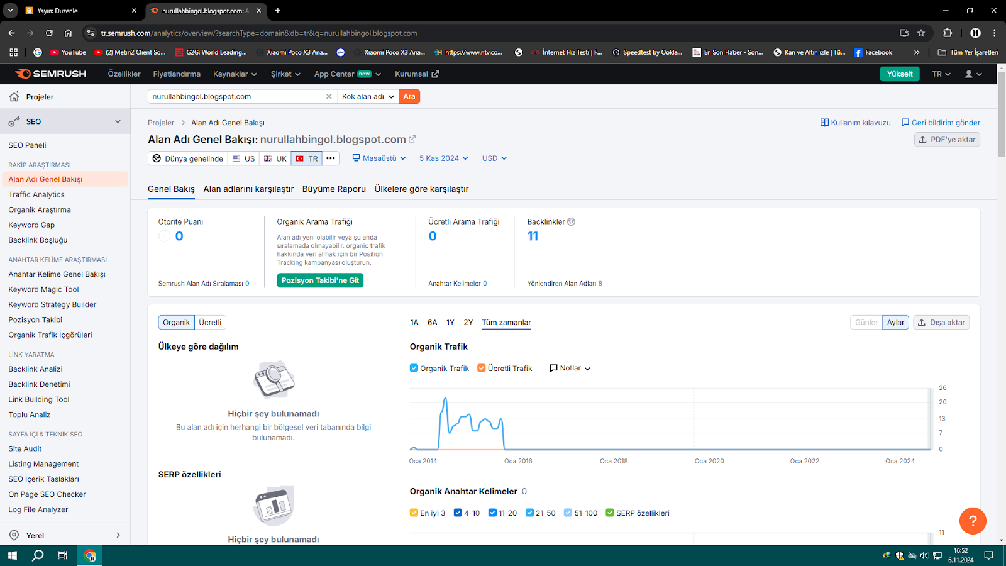Open browser extensions puzzle icon
The width and height of the screenshot is (1006, 566).
[x=948, y=33]
